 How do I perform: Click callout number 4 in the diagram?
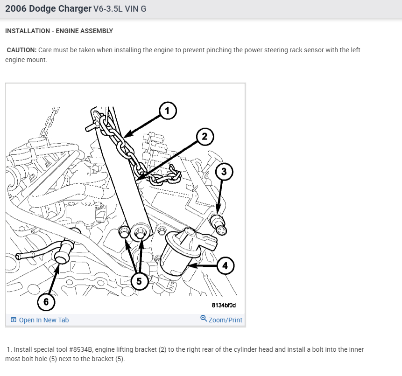226,265
